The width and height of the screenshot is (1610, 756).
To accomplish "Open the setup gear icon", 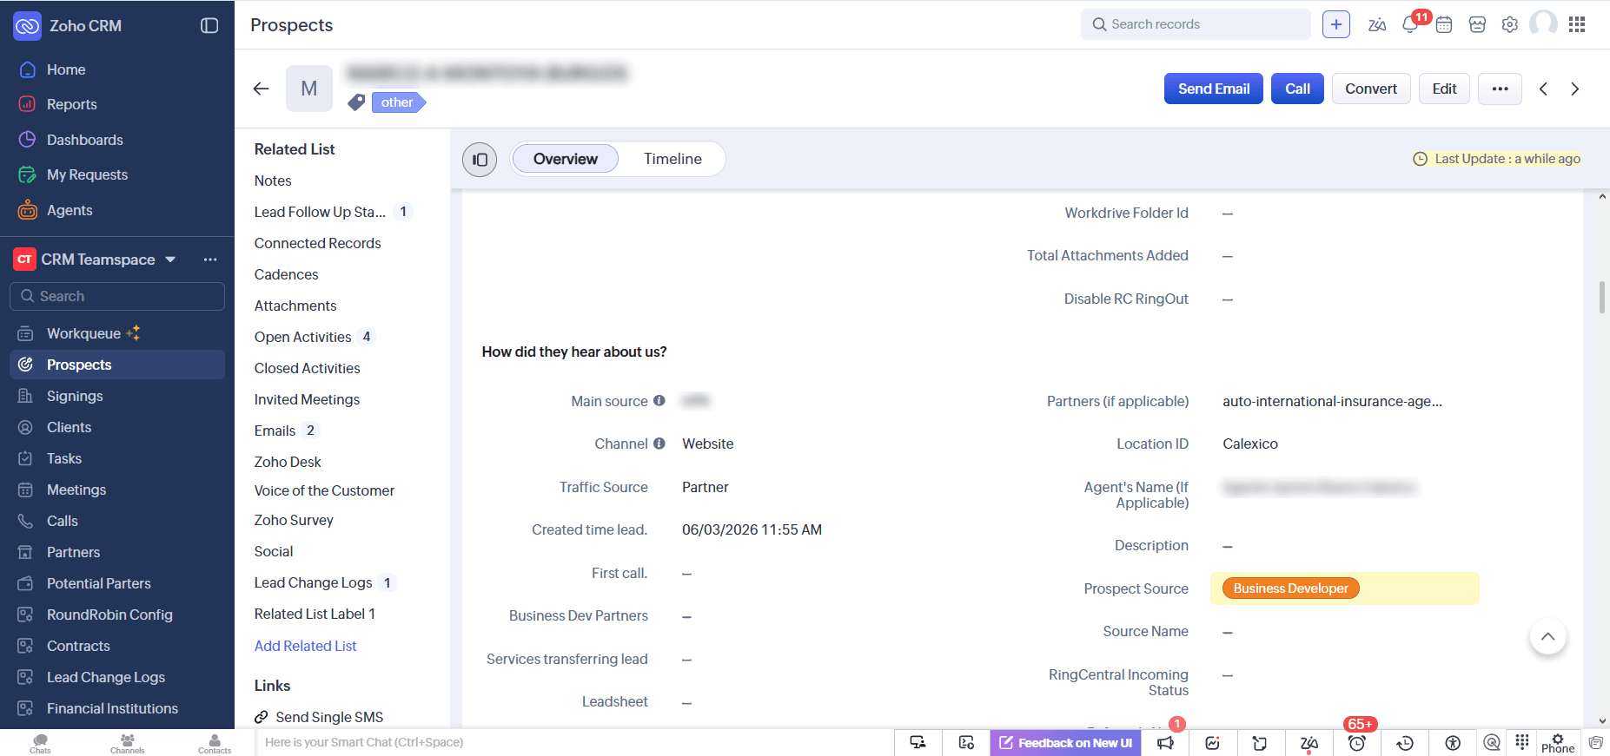I will [x=1510, y=25].
